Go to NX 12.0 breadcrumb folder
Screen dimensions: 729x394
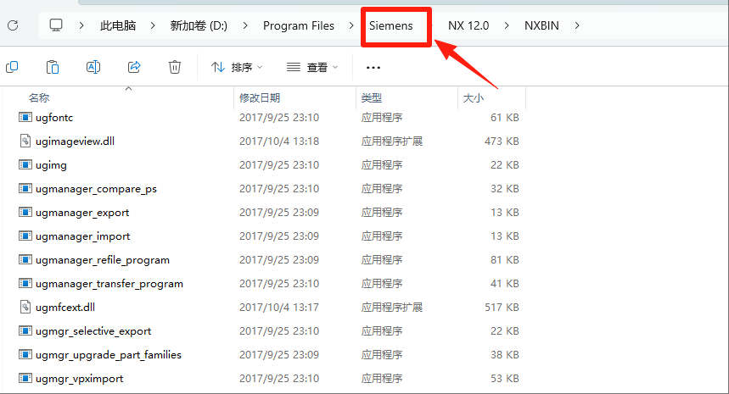tap(468, 25)
